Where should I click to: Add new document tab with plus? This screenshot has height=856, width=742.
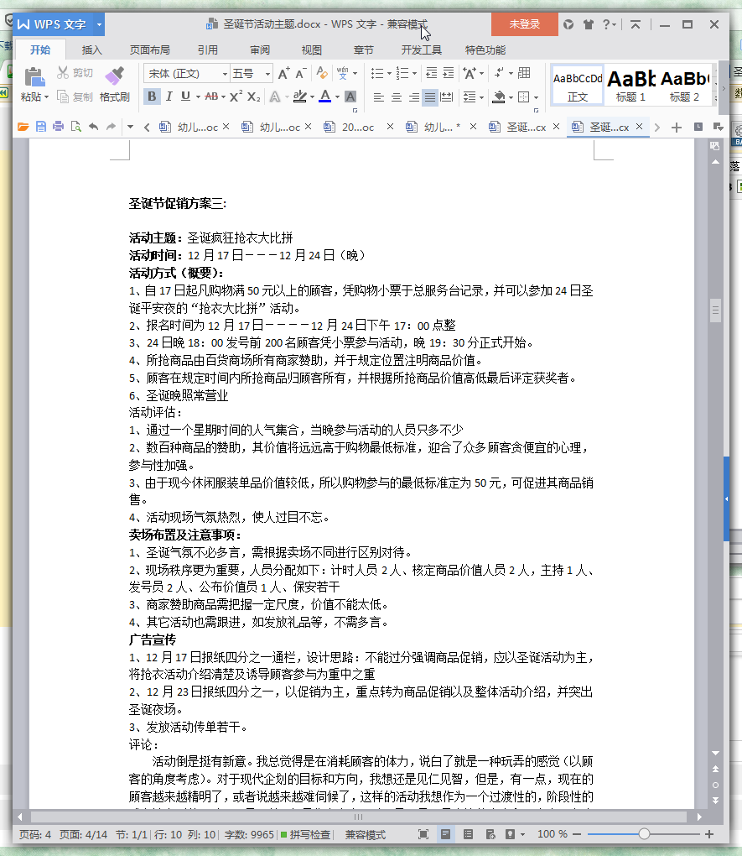[677, 128]
